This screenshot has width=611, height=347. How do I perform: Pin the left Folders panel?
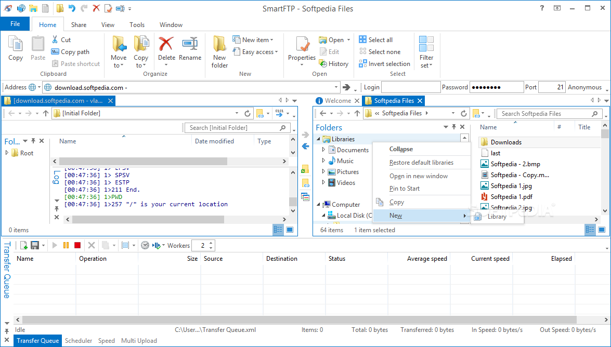click(x=33, y=141)
